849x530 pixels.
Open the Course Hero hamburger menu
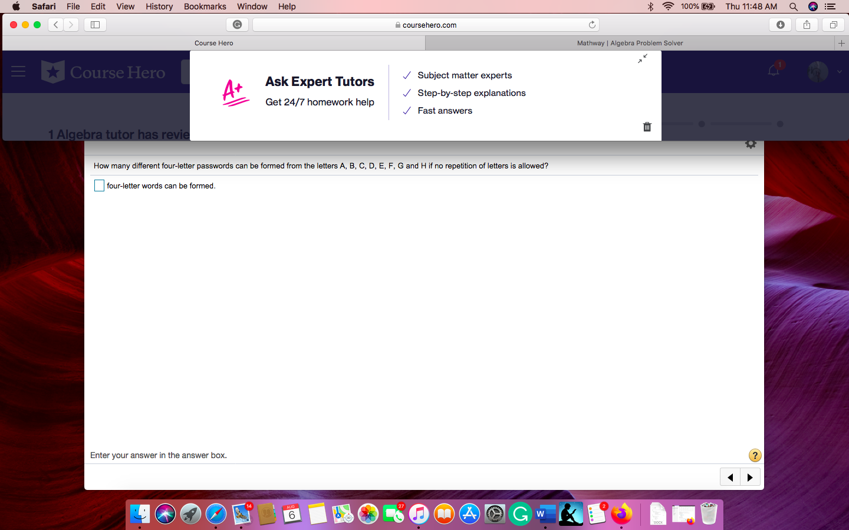(x=18, y=72)
